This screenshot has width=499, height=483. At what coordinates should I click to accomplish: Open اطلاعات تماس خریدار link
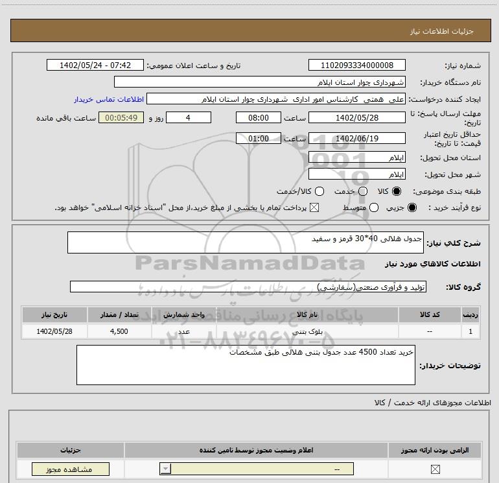109,99
